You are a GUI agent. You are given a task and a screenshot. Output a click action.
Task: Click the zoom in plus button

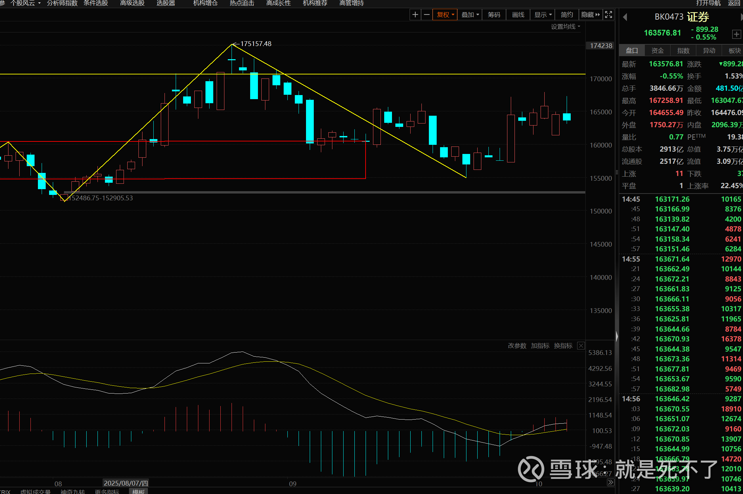[415, 15]
